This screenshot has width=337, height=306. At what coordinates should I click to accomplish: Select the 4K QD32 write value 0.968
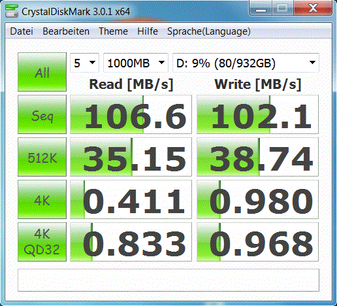point(257,242)
